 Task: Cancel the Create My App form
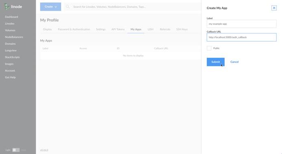tap(234, 62)
